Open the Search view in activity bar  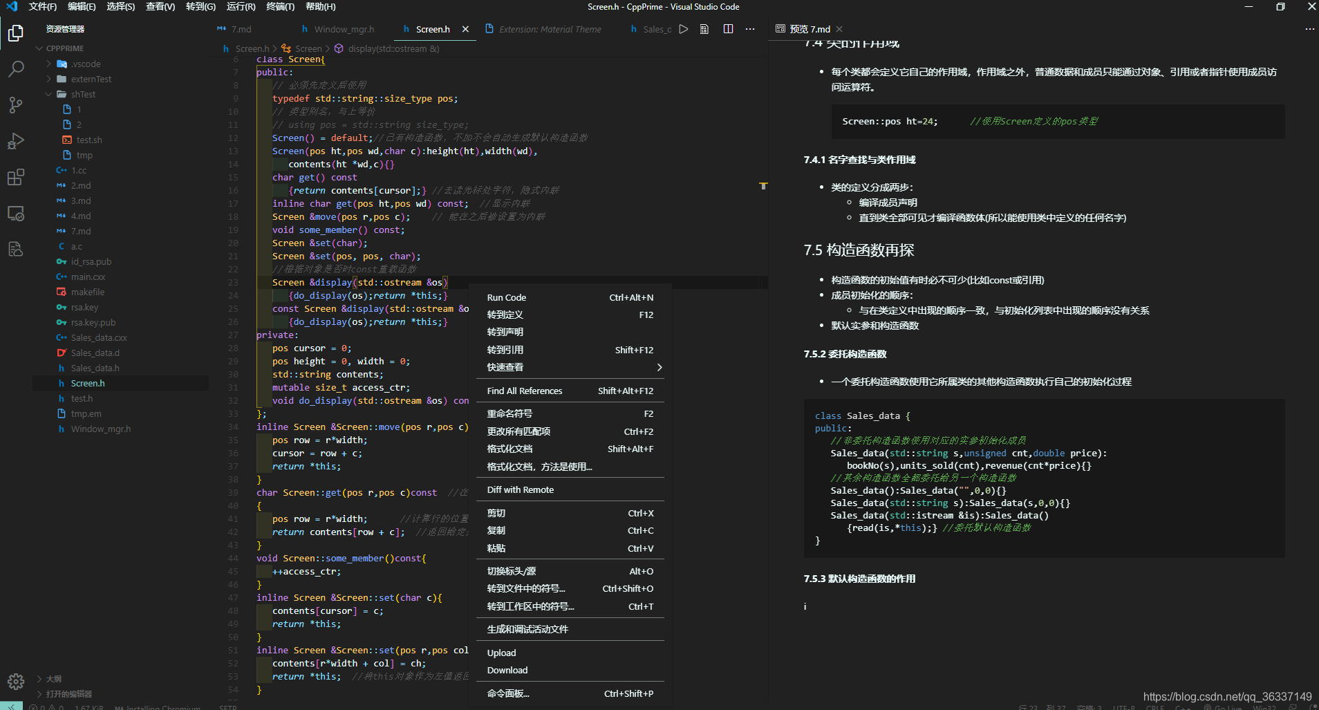tap(15, 68)
